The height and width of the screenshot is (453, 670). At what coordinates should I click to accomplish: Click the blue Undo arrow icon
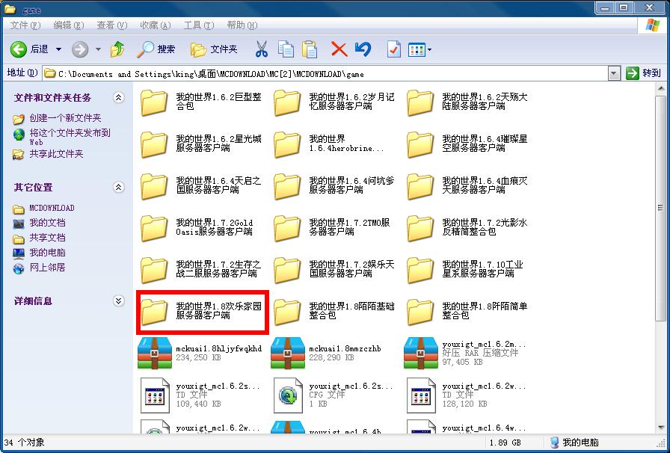(363, 49)
